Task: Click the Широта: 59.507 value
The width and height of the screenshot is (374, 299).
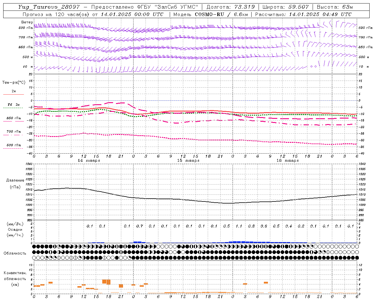Action: pos(285,7)
